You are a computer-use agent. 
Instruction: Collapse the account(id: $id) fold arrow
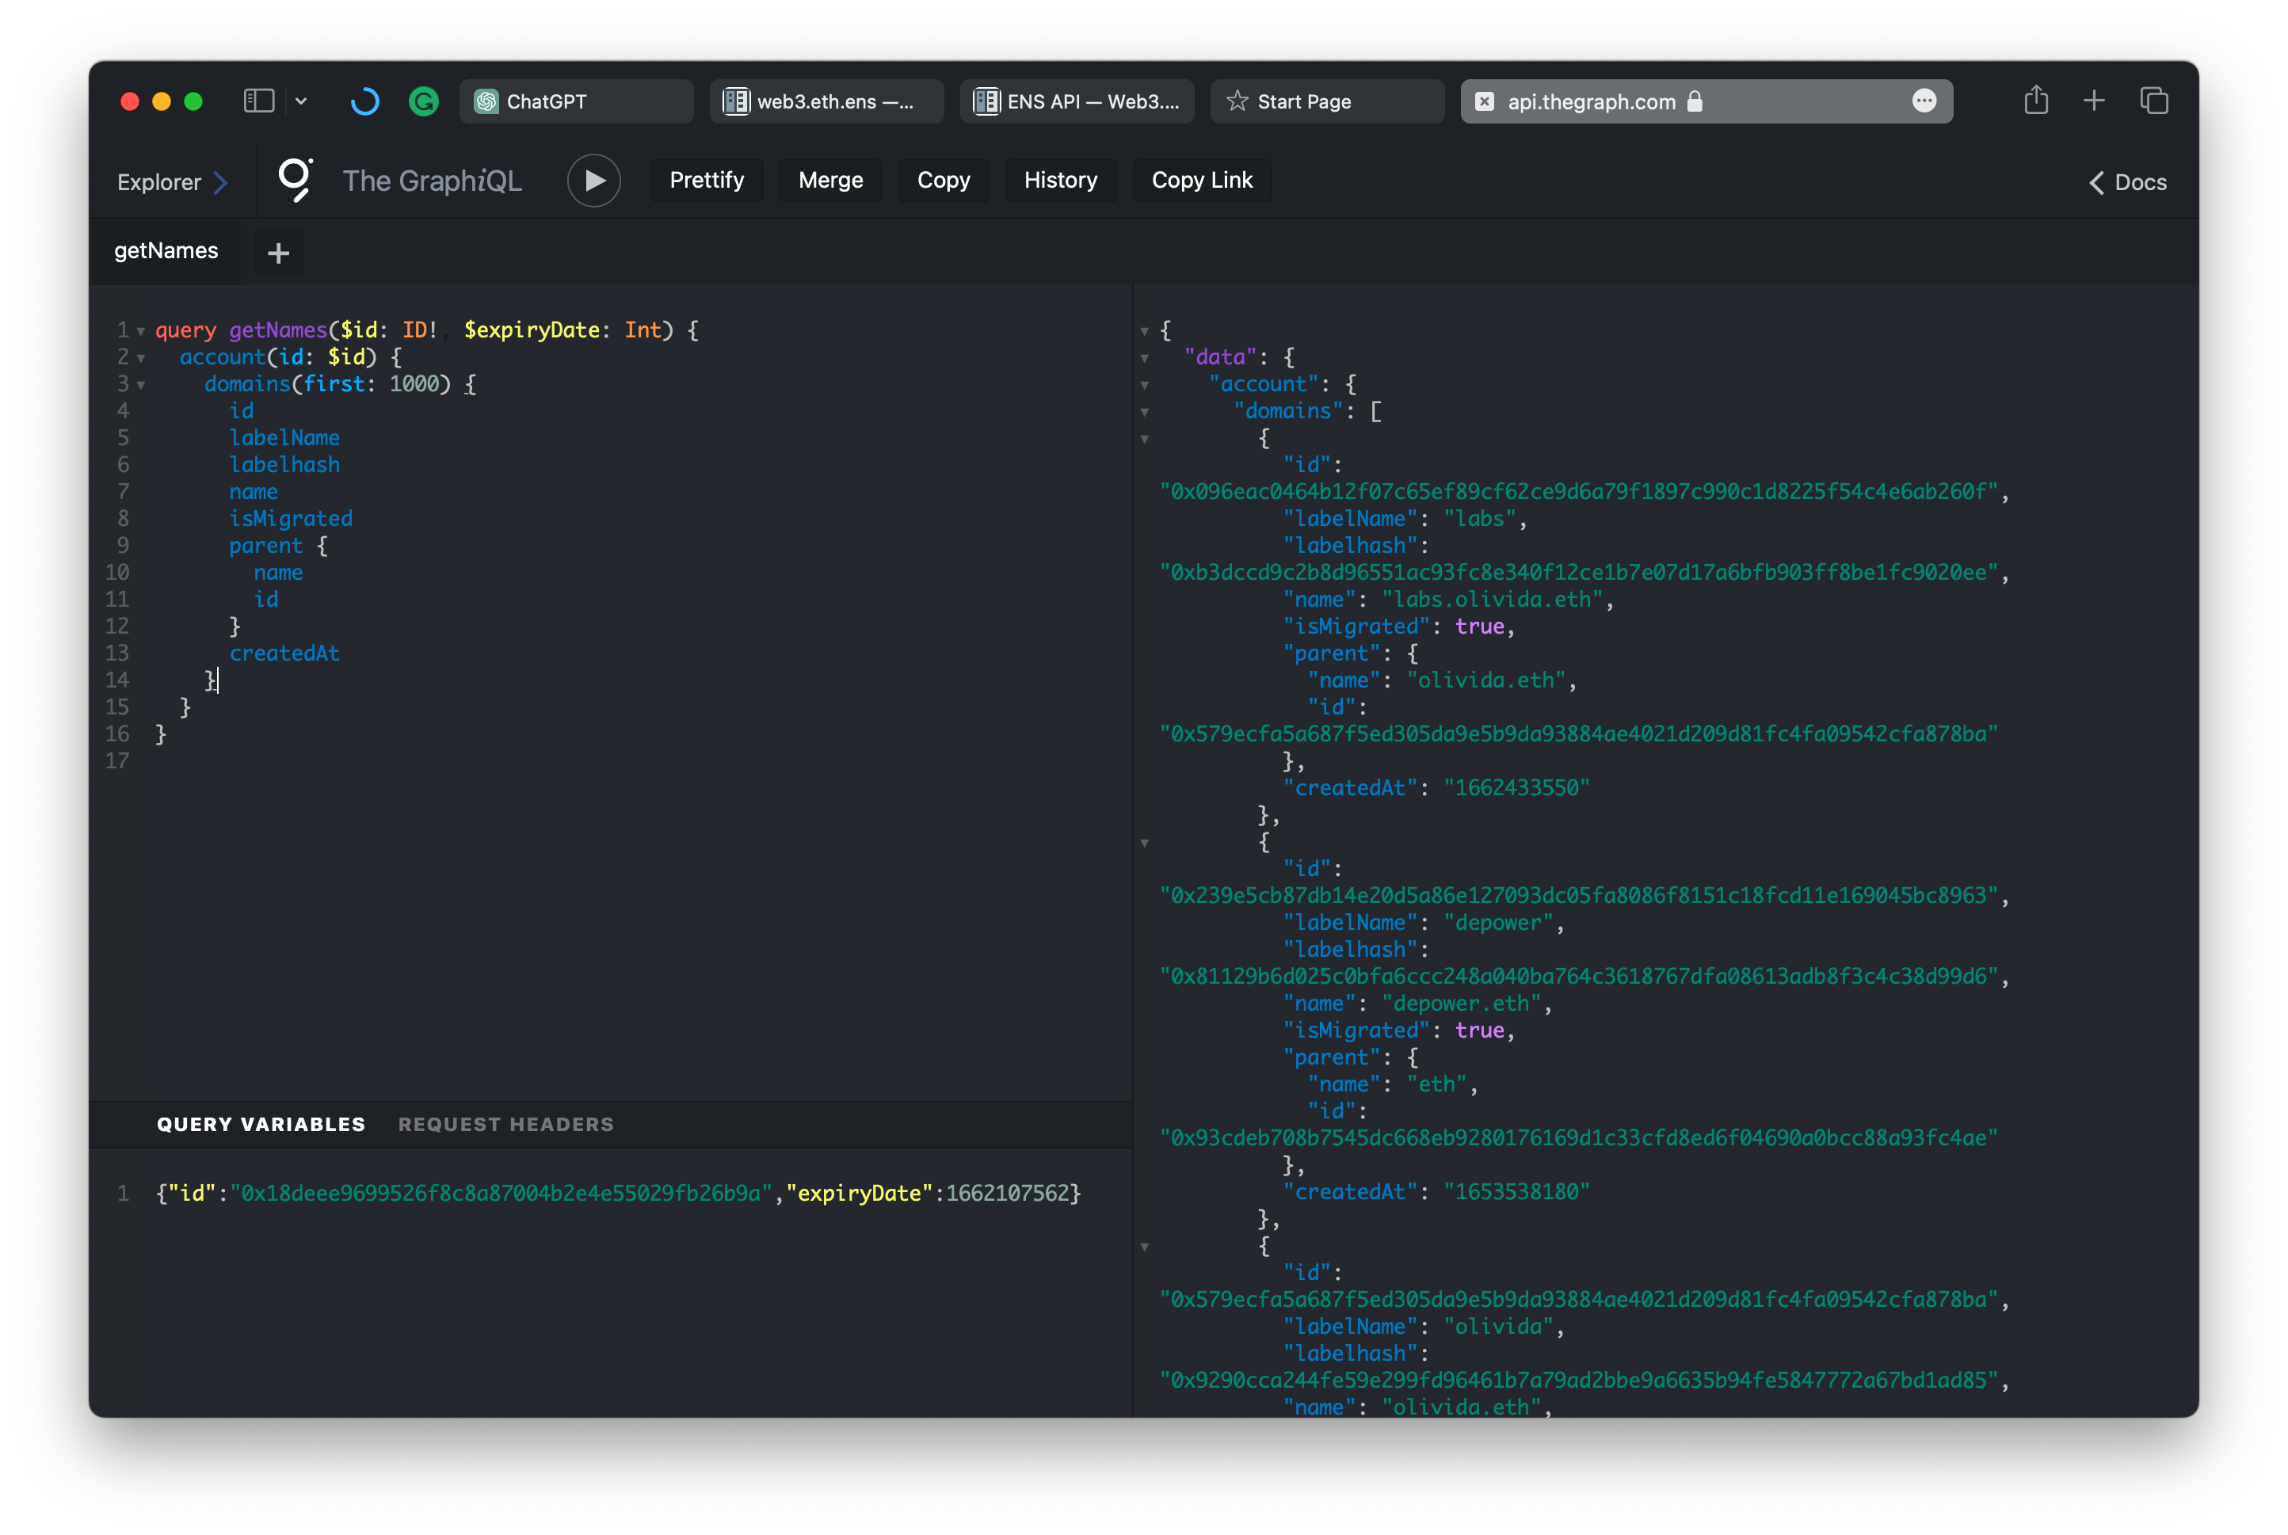141,358
